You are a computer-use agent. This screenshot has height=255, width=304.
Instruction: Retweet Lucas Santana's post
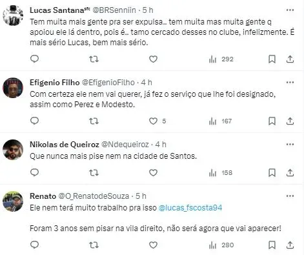tap(94, 59)
